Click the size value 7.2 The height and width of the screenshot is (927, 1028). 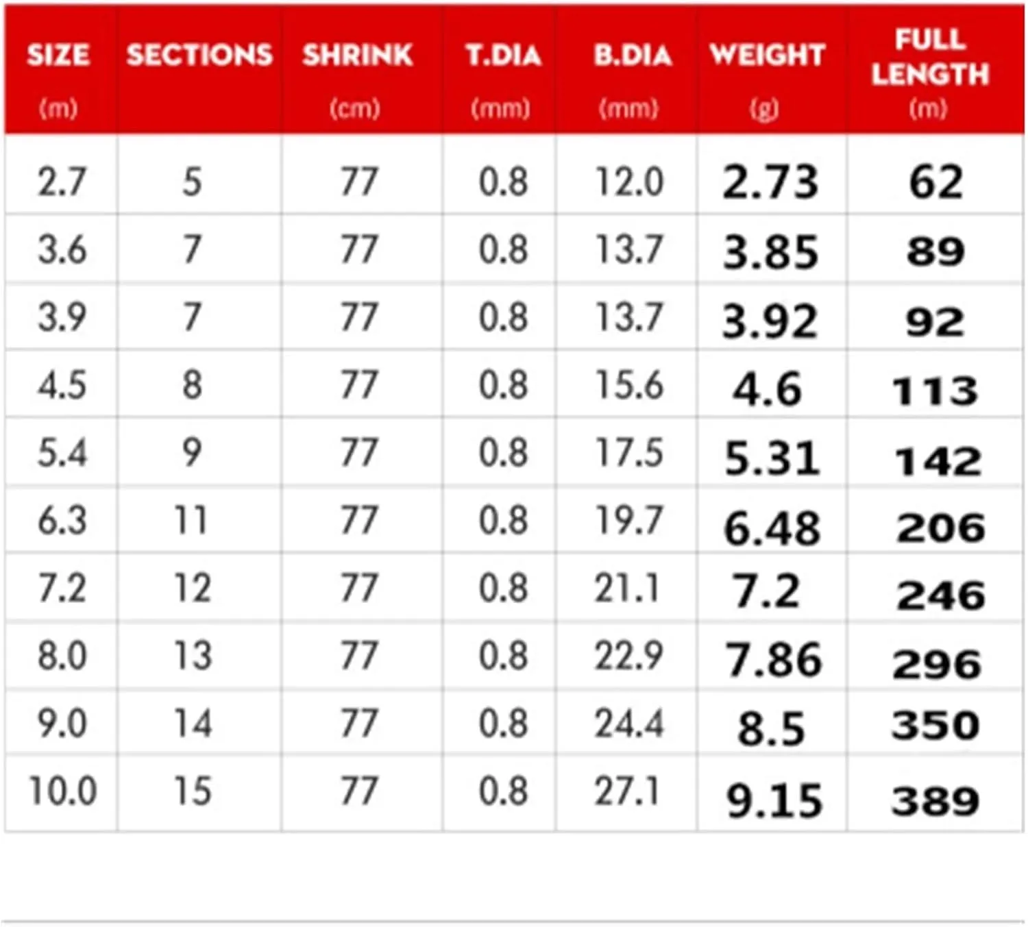coord(62,589)
